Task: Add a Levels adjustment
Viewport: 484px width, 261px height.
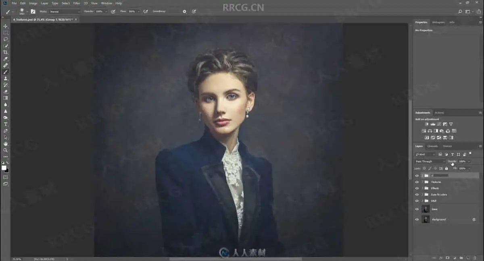Action: [x=433, y=124]
